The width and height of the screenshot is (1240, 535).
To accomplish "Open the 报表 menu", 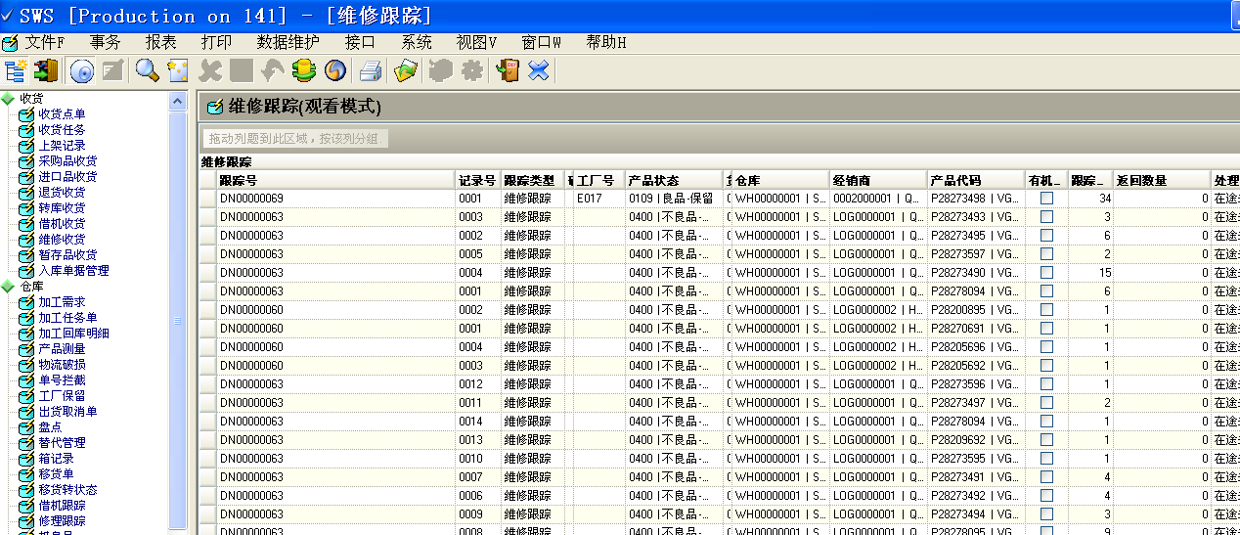I will click(160, 42).
